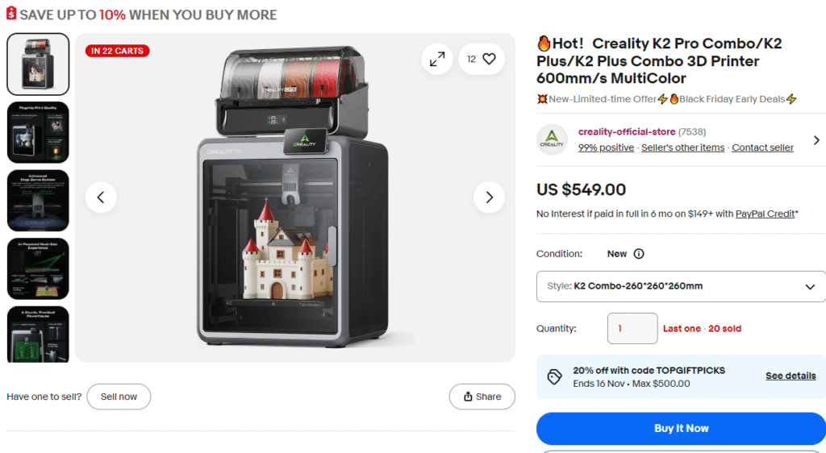The height and width of the screenshot is (453, 826).
Task: Open creality-official-store seller link
Action: tap(626, 131)
